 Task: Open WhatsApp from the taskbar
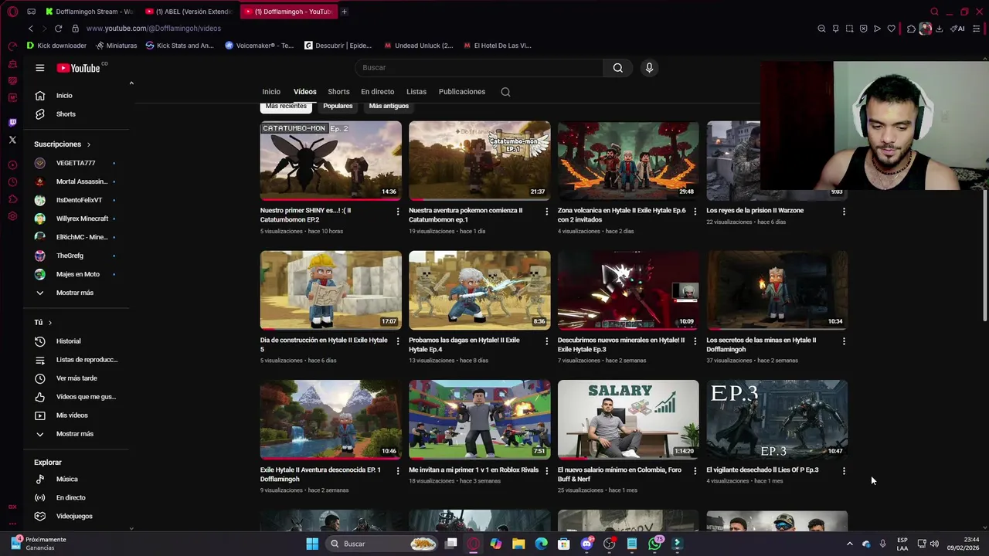654,544
